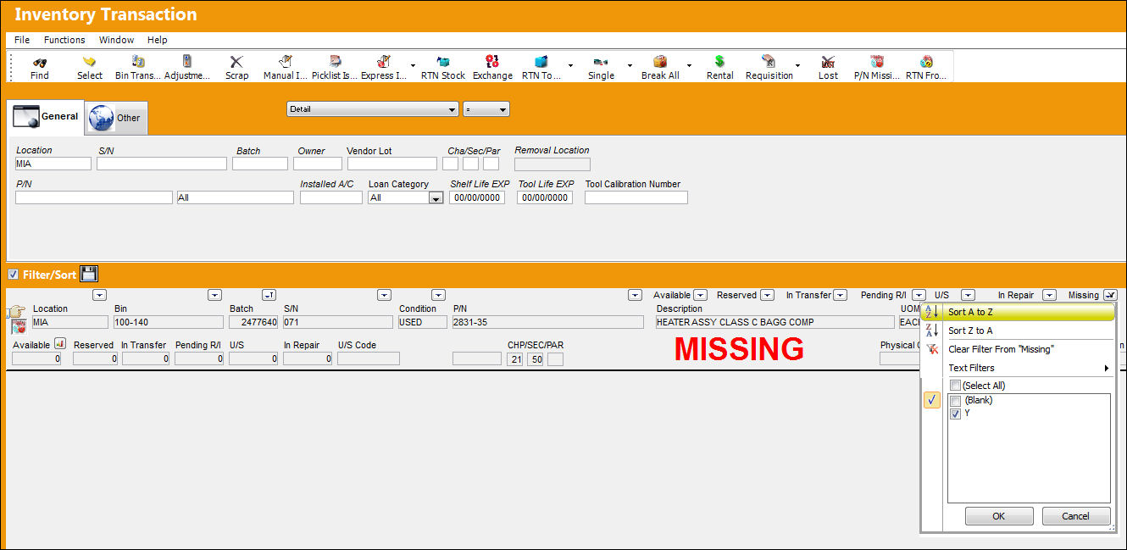Open the Window menu

click(116, 40)
